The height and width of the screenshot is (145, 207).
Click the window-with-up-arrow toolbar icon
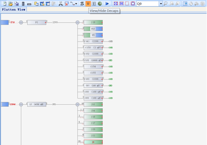click(x=42, y=4)
